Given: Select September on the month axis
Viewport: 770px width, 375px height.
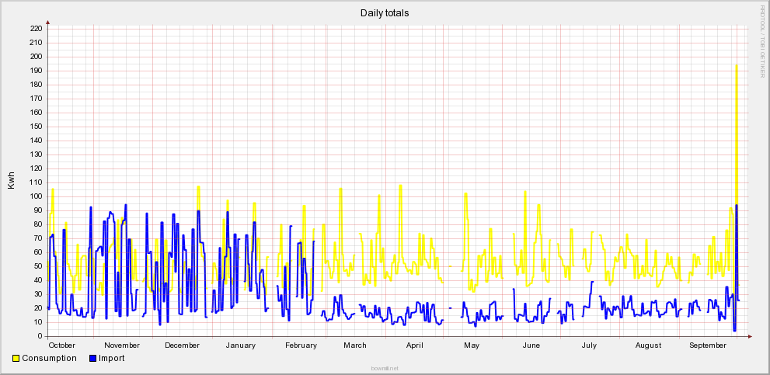Looking at the screenshot, I should point(708,345).
